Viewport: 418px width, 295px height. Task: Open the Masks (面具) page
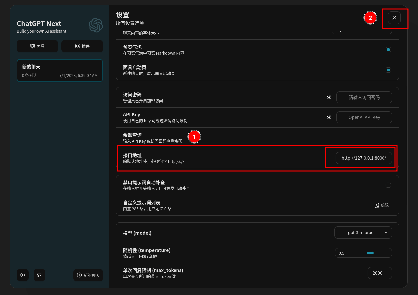pos(37,46)
